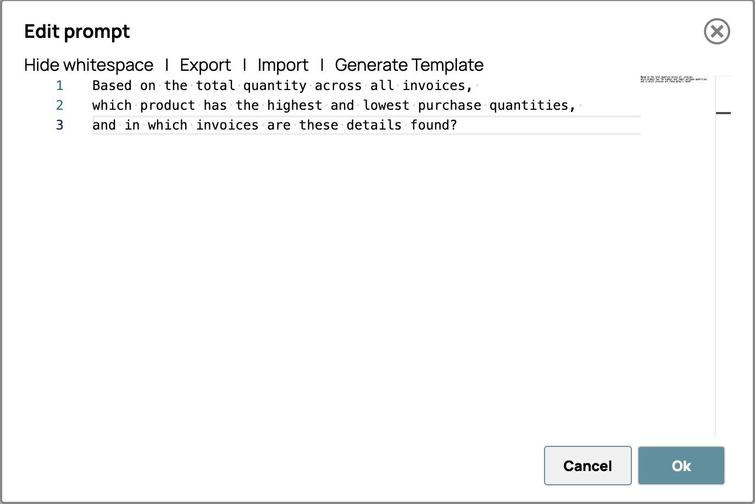Click the "Edit prompt" dialog title
The image size is (755, 504).
tap(77, 32)
